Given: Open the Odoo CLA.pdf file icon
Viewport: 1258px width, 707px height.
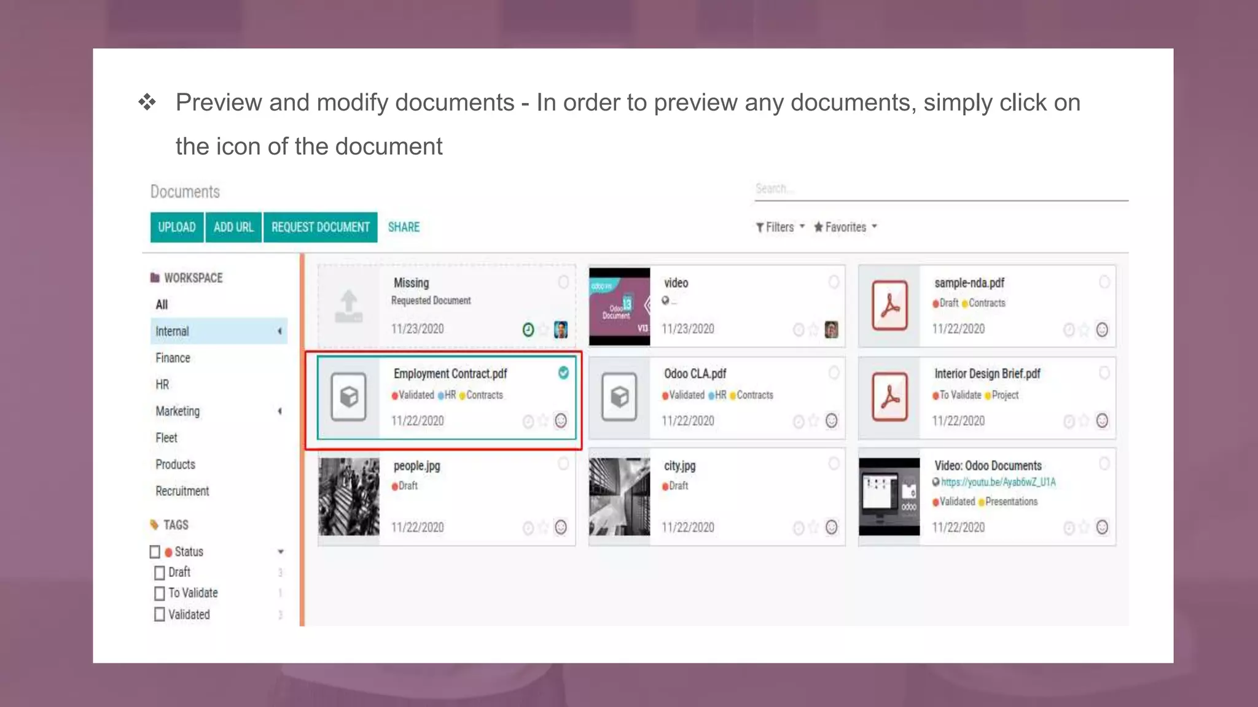Looking at the screenshot, I should 619,397.
